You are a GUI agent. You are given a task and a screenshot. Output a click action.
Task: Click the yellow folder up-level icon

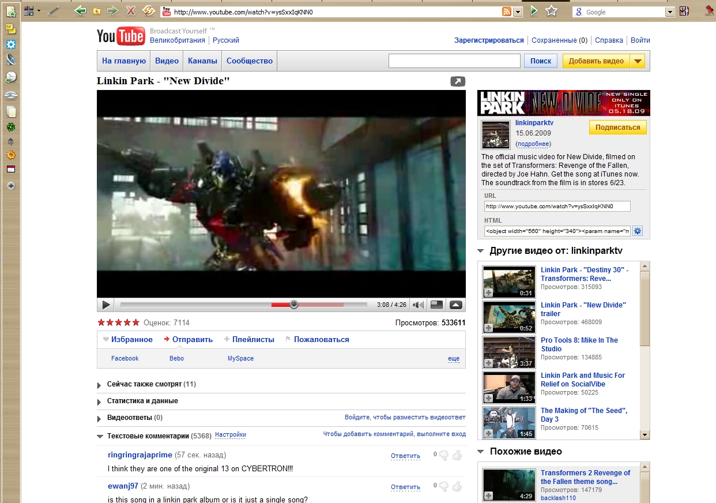pyautogui.click(x=97, y=11)
